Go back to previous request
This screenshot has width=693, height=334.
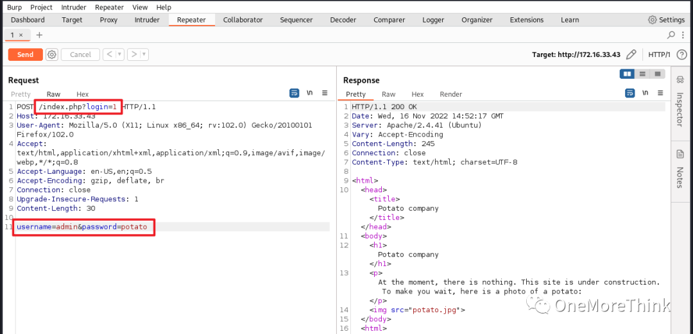pos(109,54)
